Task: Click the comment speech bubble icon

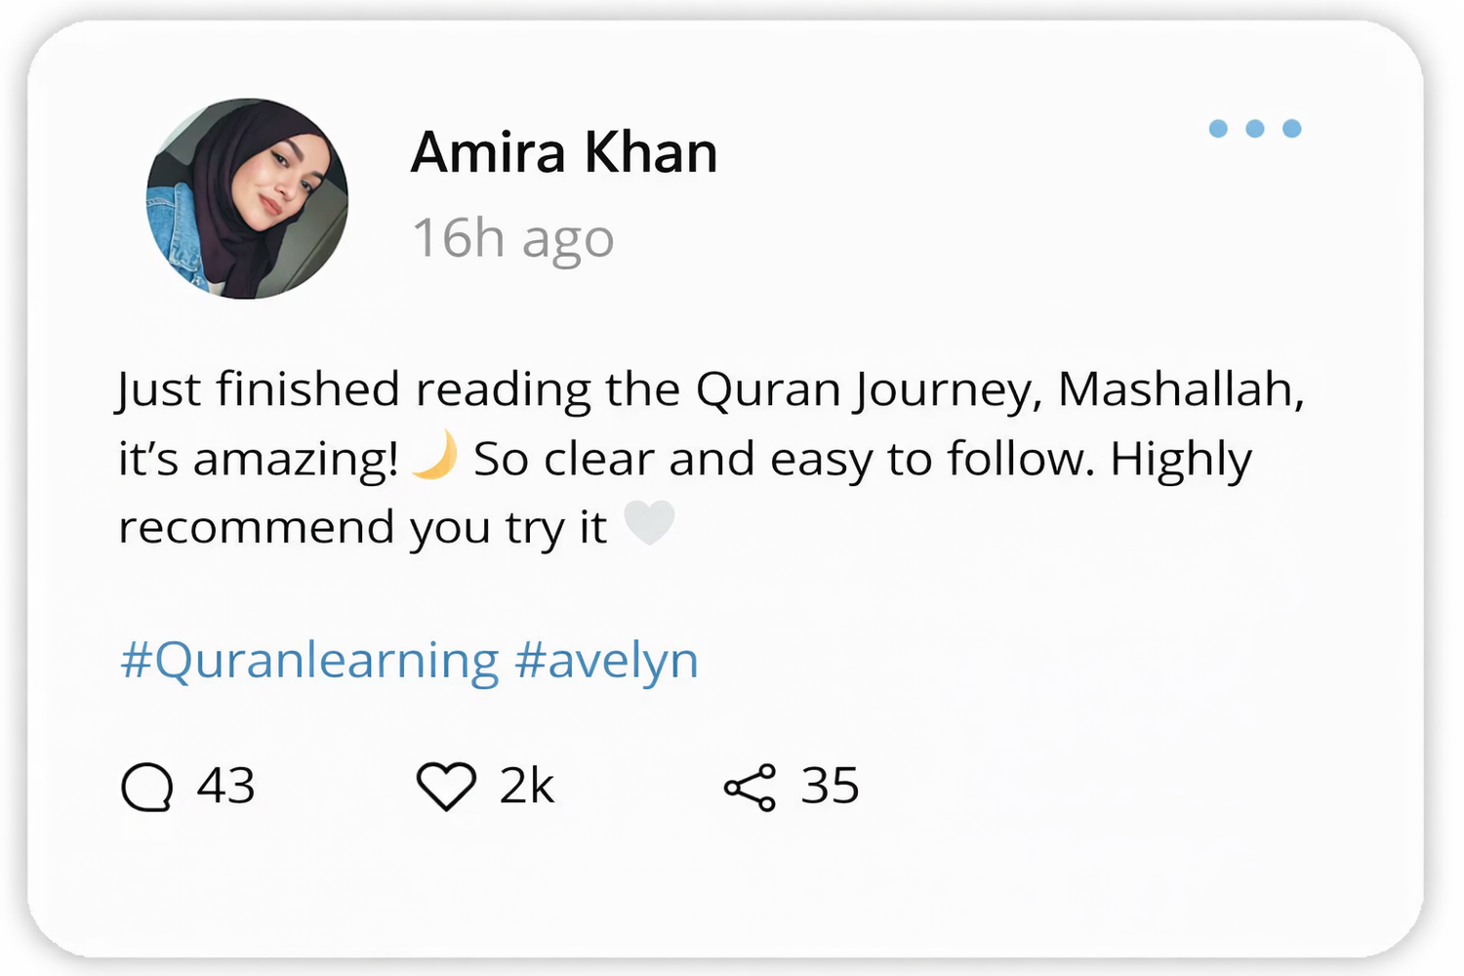Action: tap(147, 787)
